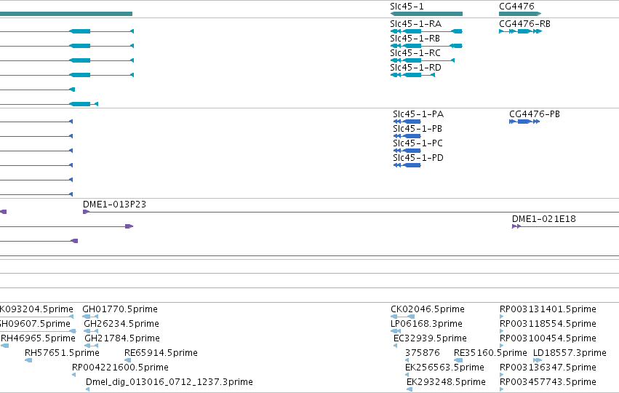Image resolution: width=619 pixels, height=393 pixels.
Task: Click the RP003100454.5prime EST label
Action: (548, 338)
